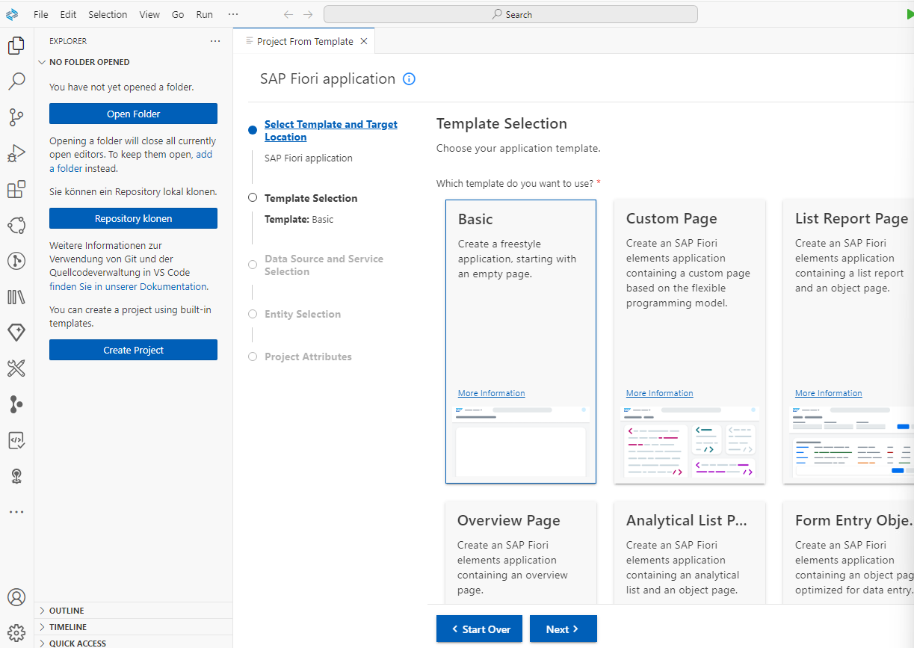Open the File menu
The width and height of the screenshot is (914, 648).
(x=41, y=14)
